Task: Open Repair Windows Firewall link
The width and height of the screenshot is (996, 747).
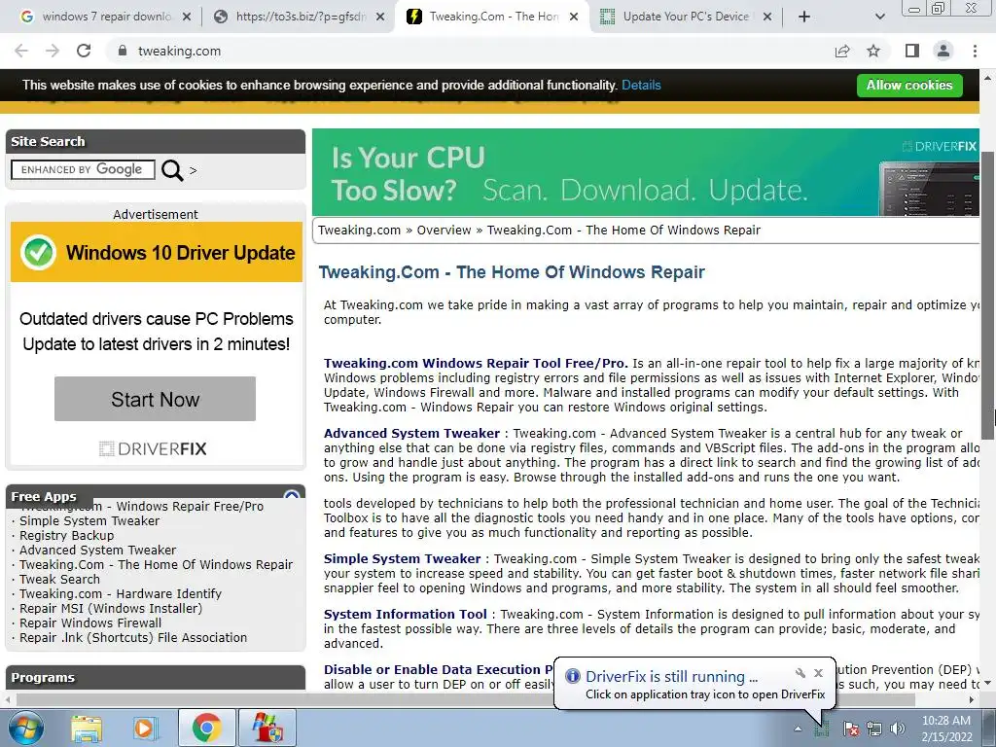Action: click(90, 623)
